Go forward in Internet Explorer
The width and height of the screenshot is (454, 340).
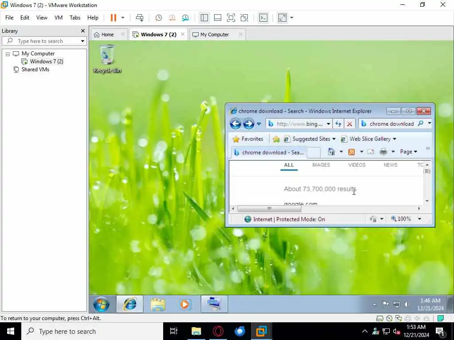pos(248,124)
